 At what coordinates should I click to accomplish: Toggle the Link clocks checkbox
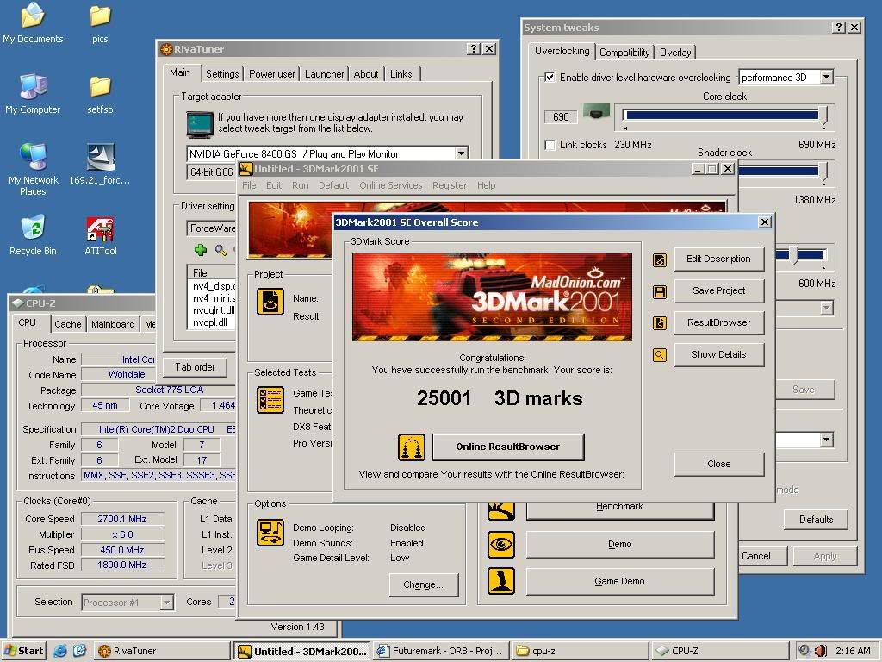pos(550,145)
